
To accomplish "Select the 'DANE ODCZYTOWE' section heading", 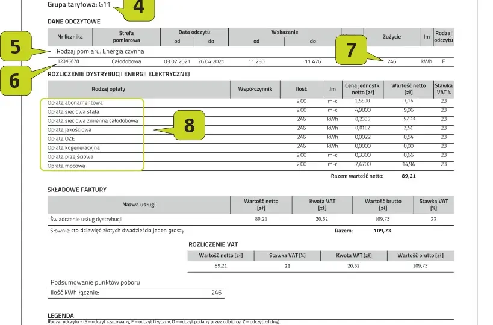I will click(x=74, y=22).
